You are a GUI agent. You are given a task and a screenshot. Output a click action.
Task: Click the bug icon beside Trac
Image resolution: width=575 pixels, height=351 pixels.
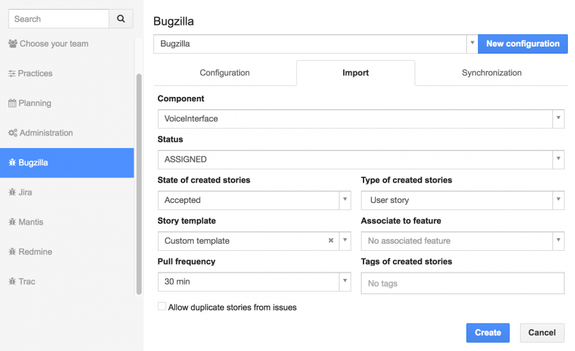(x=12, y=281)
